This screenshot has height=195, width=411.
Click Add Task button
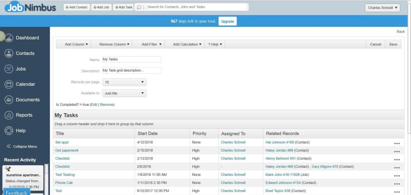[x=124, y=7]
